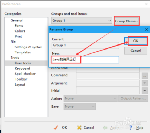150x133 pixels.
Task: Click the green Apply arrow icon
Action: coord(105,128)
